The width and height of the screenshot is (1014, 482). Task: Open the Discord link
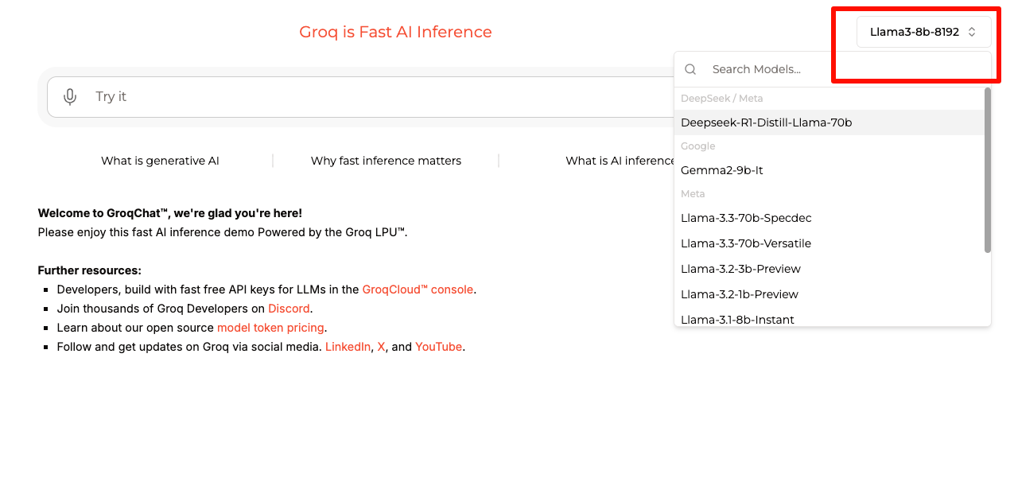click(x=289, y=309)
